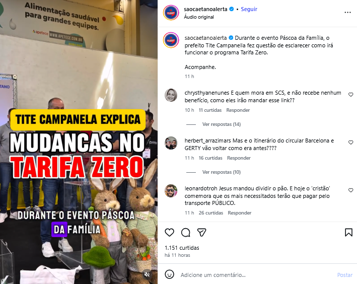Unmute the video with speaker icon
Screen dimensions: 357x284
pos(147,274)
